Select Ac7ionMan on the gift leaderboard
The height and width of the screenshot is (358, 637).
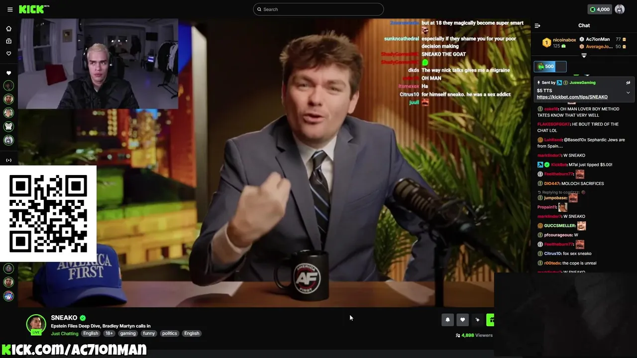coord(598,39)
